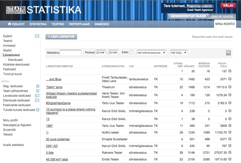Click the round icon in the 20 suve südames row
Viewport: 241px width, 163px height.
coord(230,139)
